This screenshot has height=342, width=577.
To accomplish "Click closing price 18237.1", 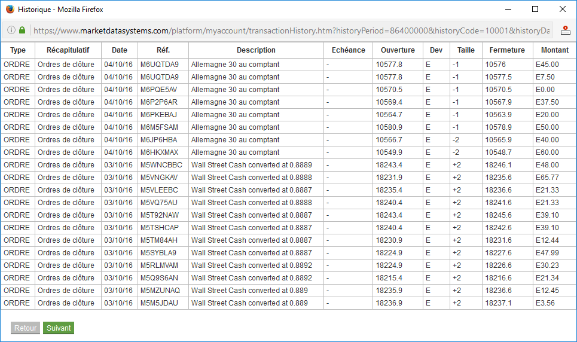I will 498,303.
